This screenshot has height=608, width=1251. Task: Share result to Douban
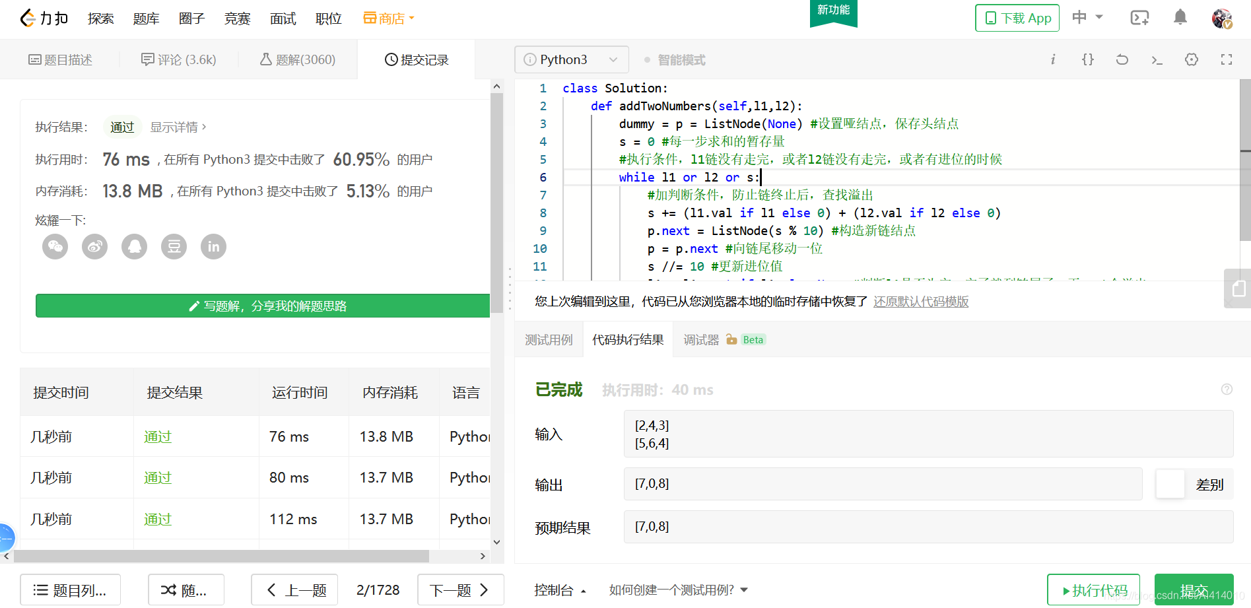pos(174,247)
